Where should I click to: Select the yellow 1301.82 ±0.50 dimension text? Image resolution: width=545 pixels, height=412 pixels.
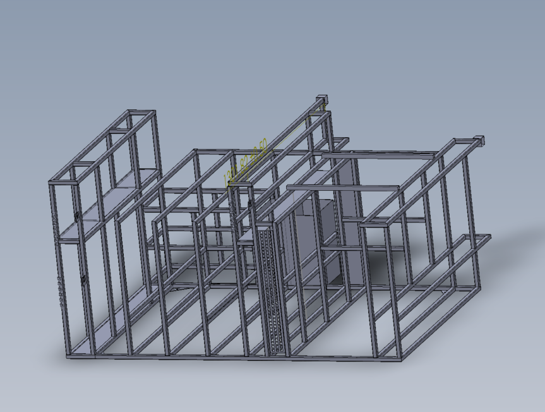point(246,163)
